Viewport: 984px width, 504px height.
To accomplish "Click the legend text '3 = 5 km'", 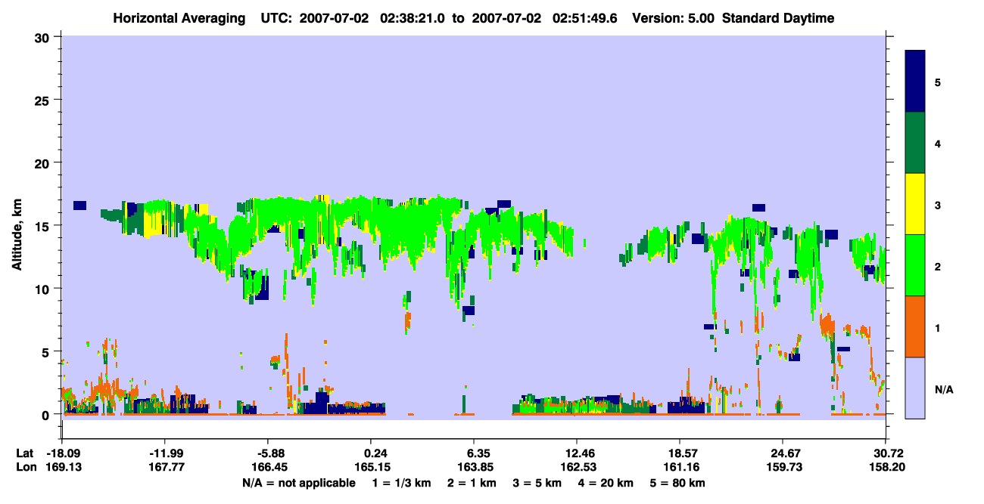I will pos(537,483).
